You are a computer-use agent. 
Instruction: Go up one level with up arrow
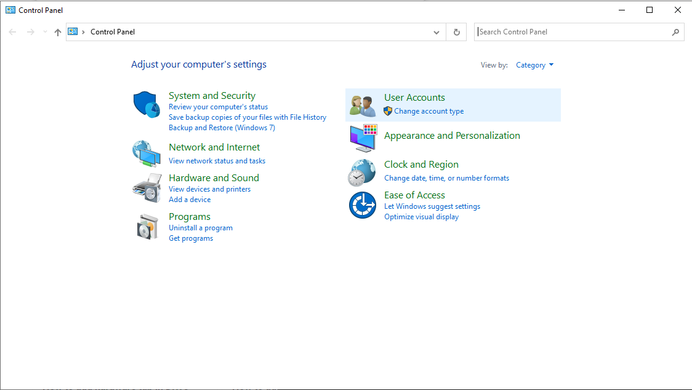point(58,32)
